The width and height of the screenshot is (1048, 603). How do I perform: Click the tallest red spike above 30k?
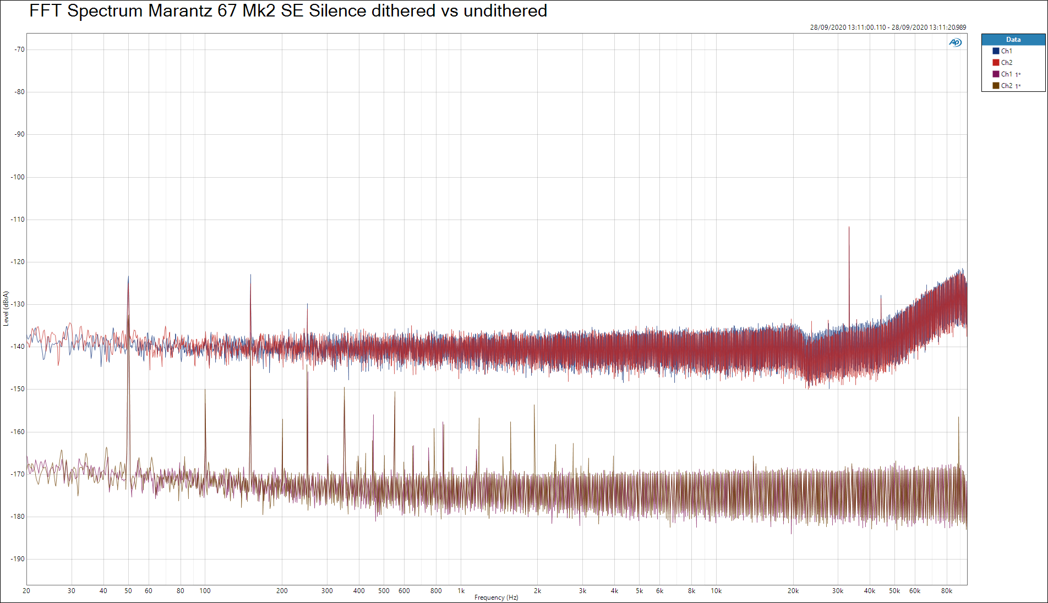click(849, 228)
